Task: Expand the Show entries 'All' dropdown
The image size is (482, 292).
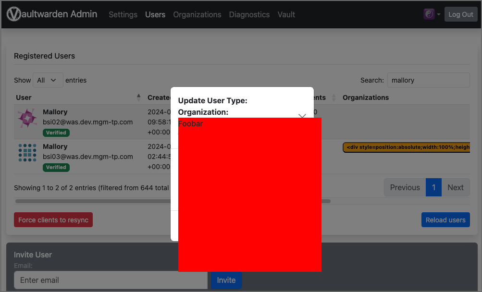Action: pyautogui.click(x=48, y=80)
